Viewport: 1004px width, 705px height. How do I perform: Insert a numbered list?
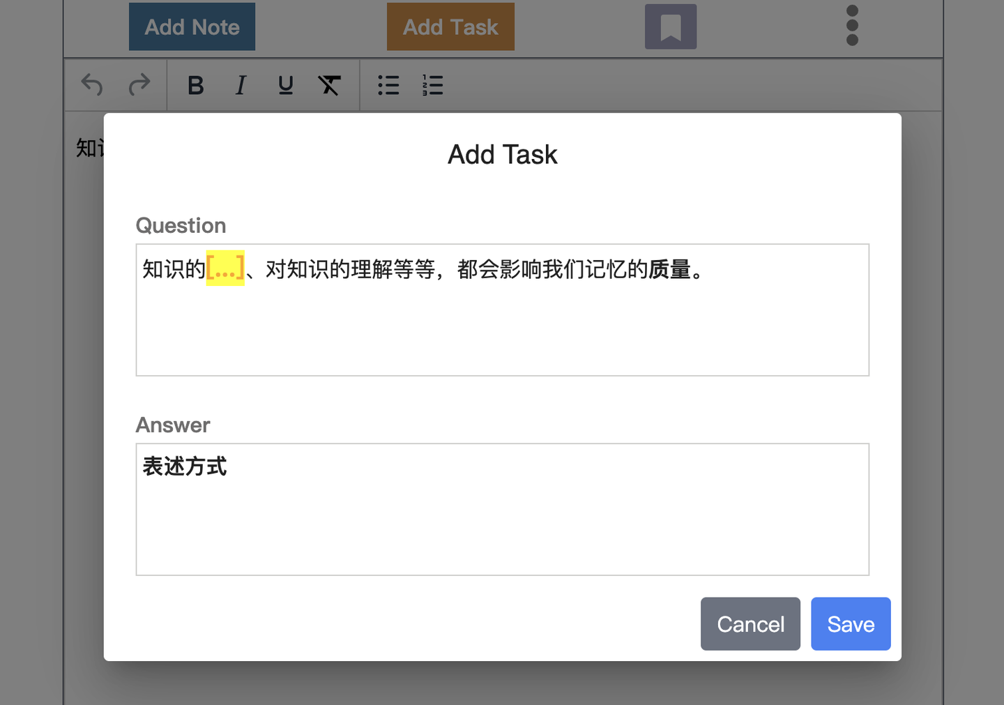tap(432, 85)
